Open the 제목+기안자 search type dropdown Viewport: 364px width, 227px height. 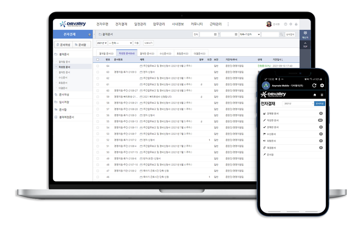250,34
